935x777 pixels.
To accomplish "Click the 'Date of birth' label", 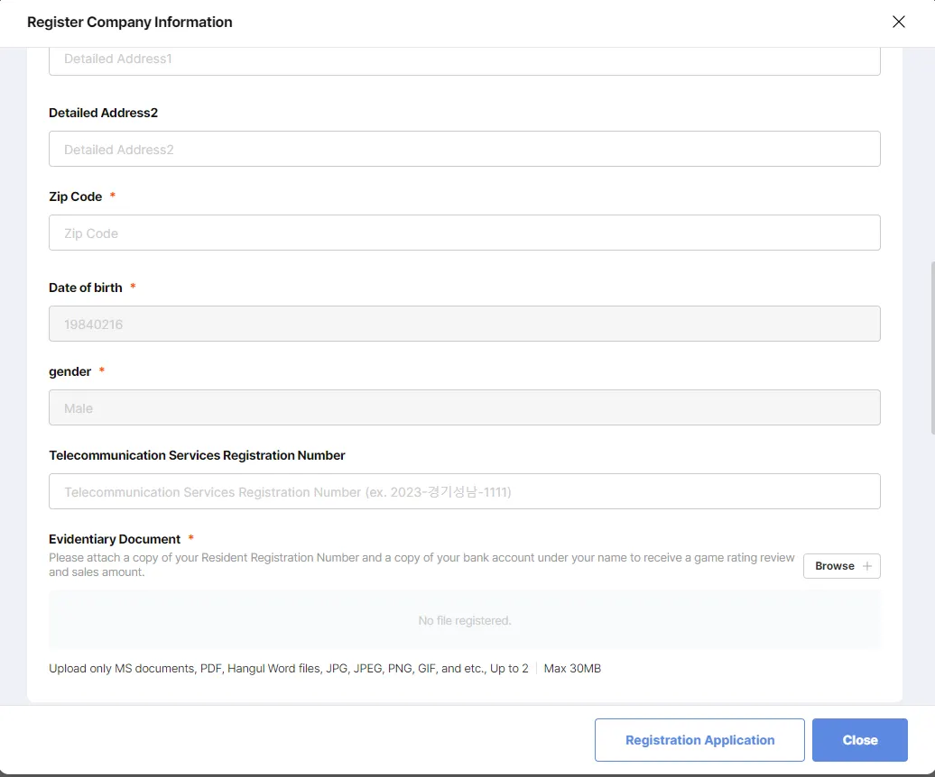I will 86,288.
